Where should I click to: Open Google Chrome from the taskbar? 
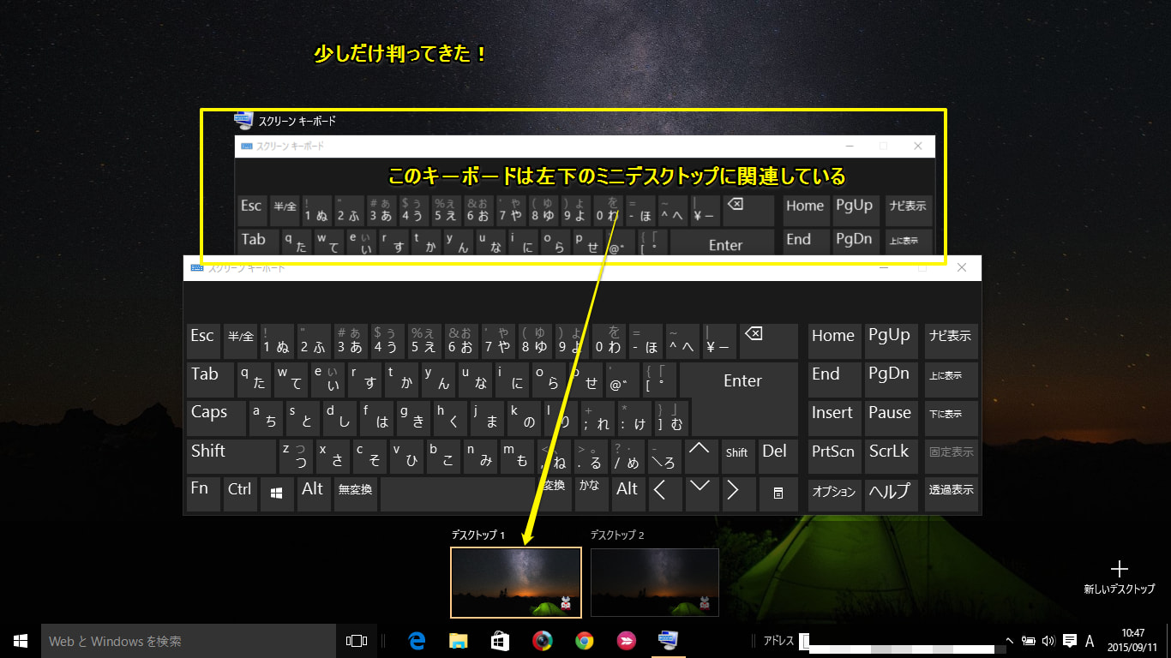(584, 641)
